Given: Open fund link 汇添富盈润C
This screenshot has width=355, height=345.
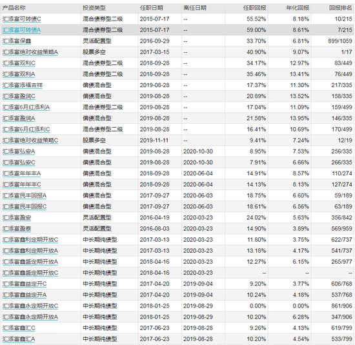Looking at the screenshot, I should (19, 96).
